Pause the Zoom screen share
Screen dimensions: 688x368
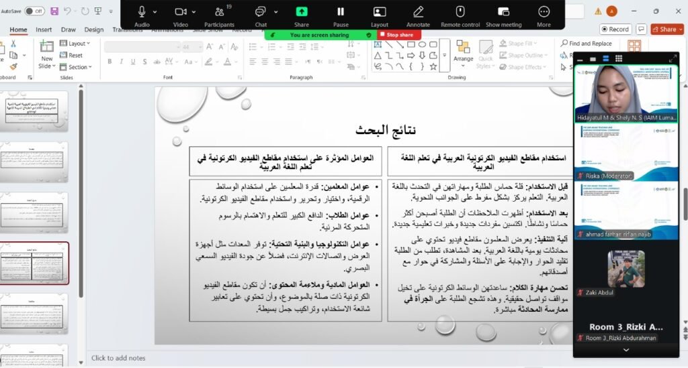pos(341,11)
